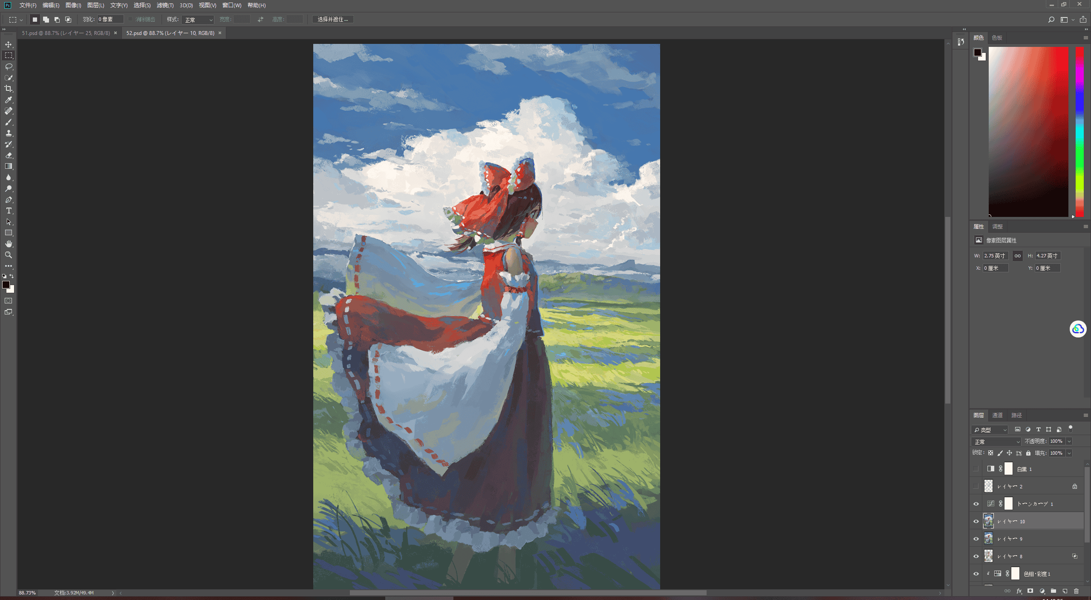This screenshot has width=1091, height=600.
Task: Select the Zoom tool in toolbar
Action: 9,255
